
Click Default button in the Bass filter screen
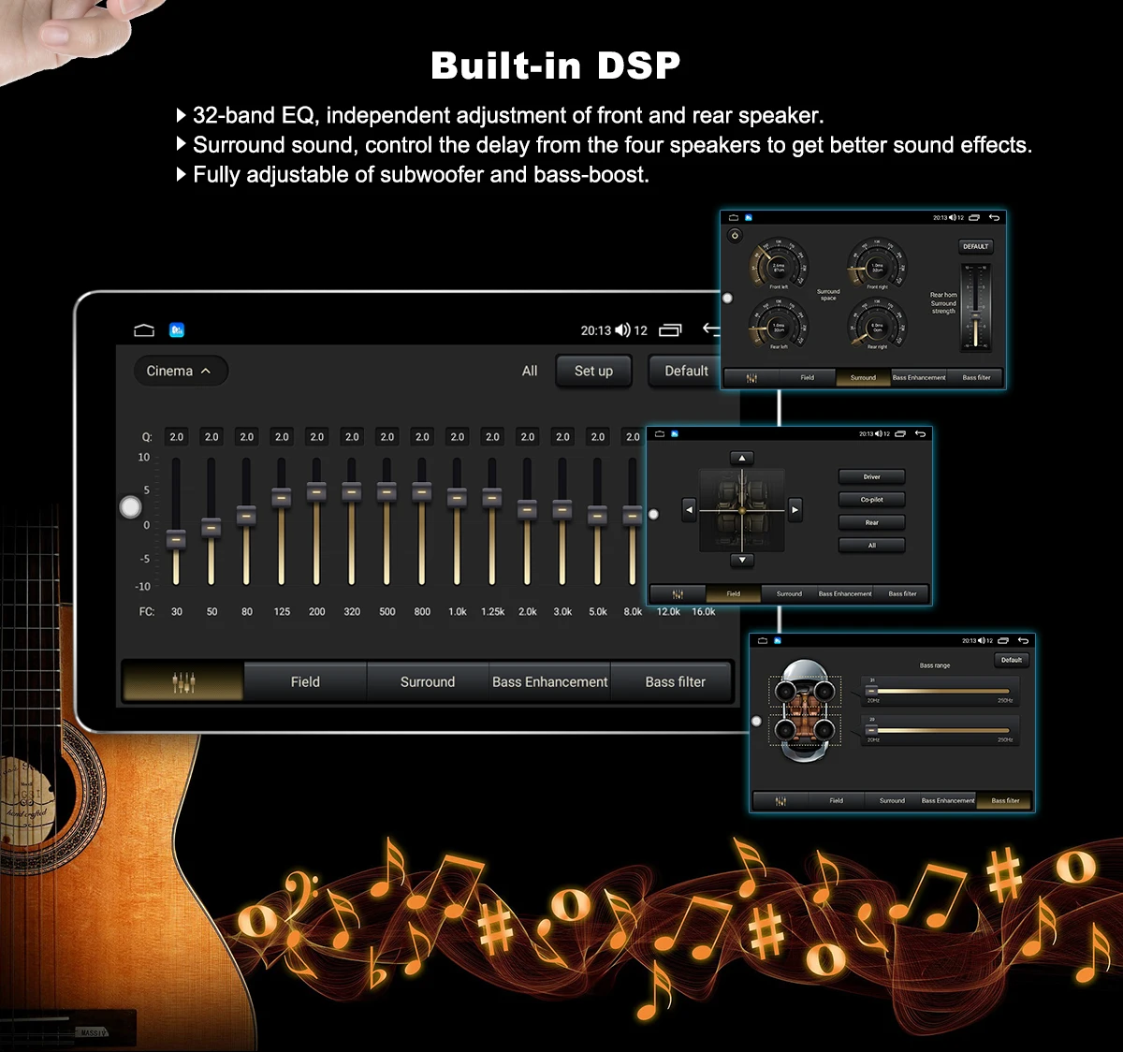tap(1012, 660)
